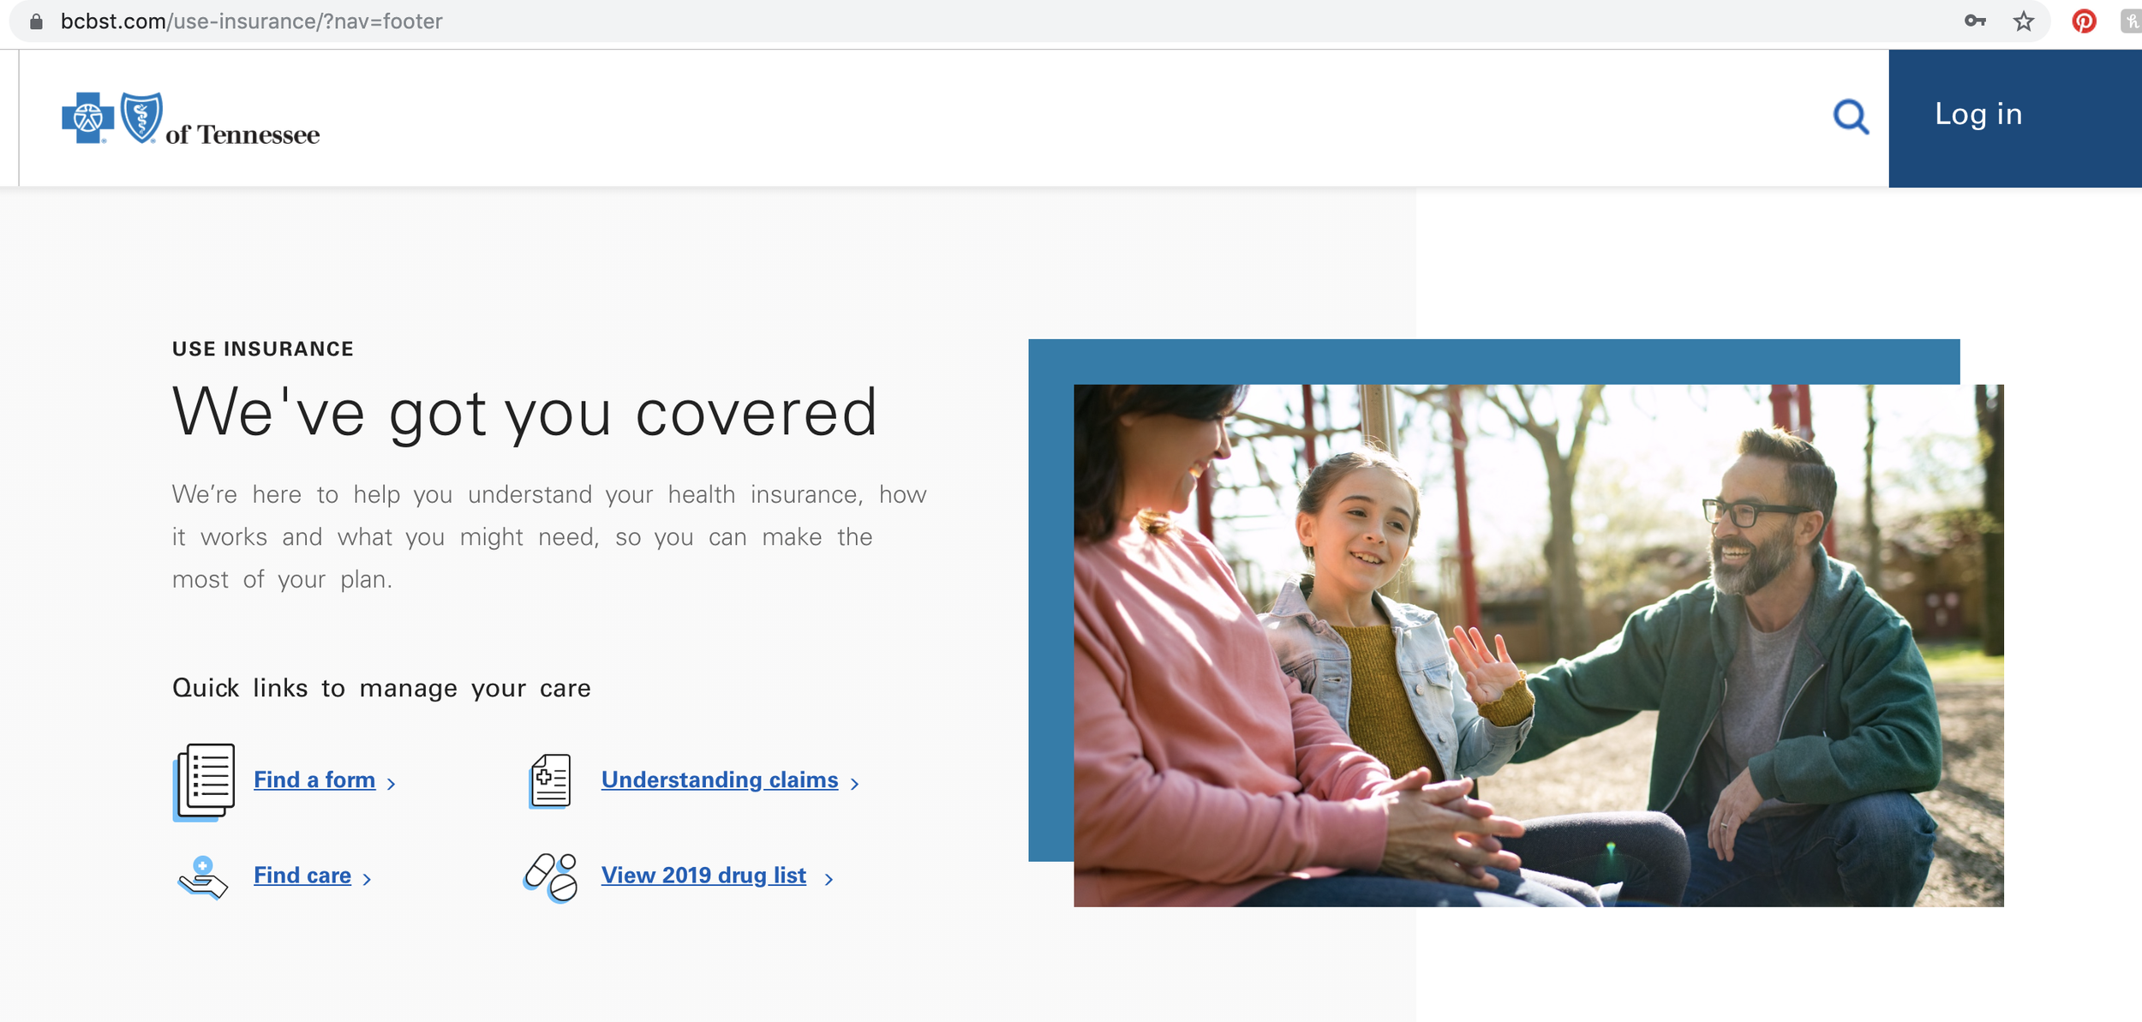
Task: Click the Log in button
Action: [x=2014, y=118]
